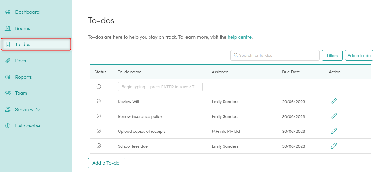Click the Add a To-do button below the table

click(x=106, y=163)
